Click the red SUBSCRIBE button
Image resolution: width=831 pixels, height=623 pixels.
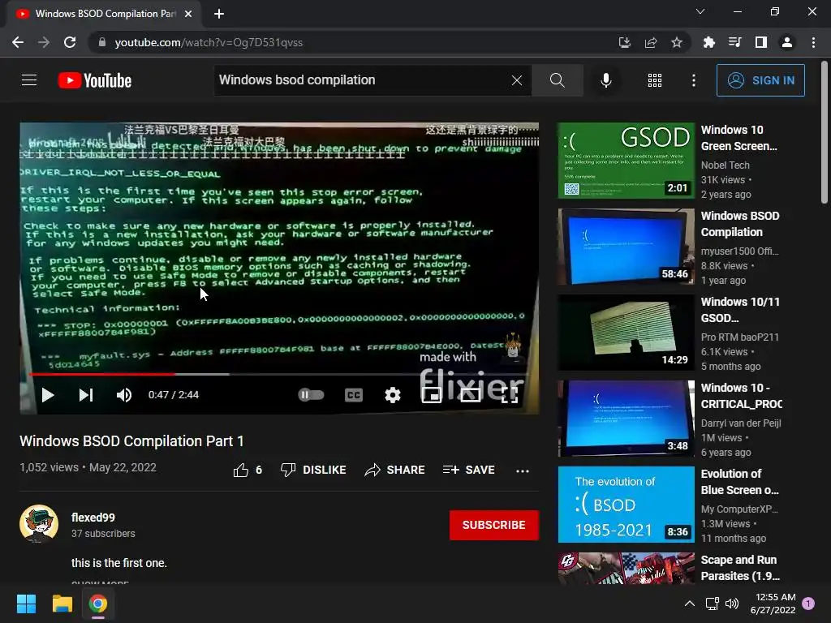[x=494, y=525]
